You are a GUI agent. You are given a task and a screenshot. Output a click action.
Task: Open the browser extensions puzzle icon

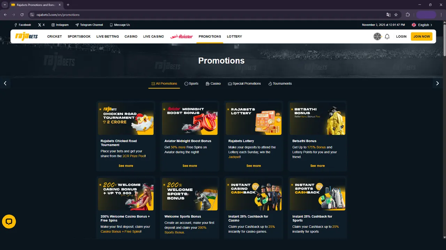click(x=408, y=15)
